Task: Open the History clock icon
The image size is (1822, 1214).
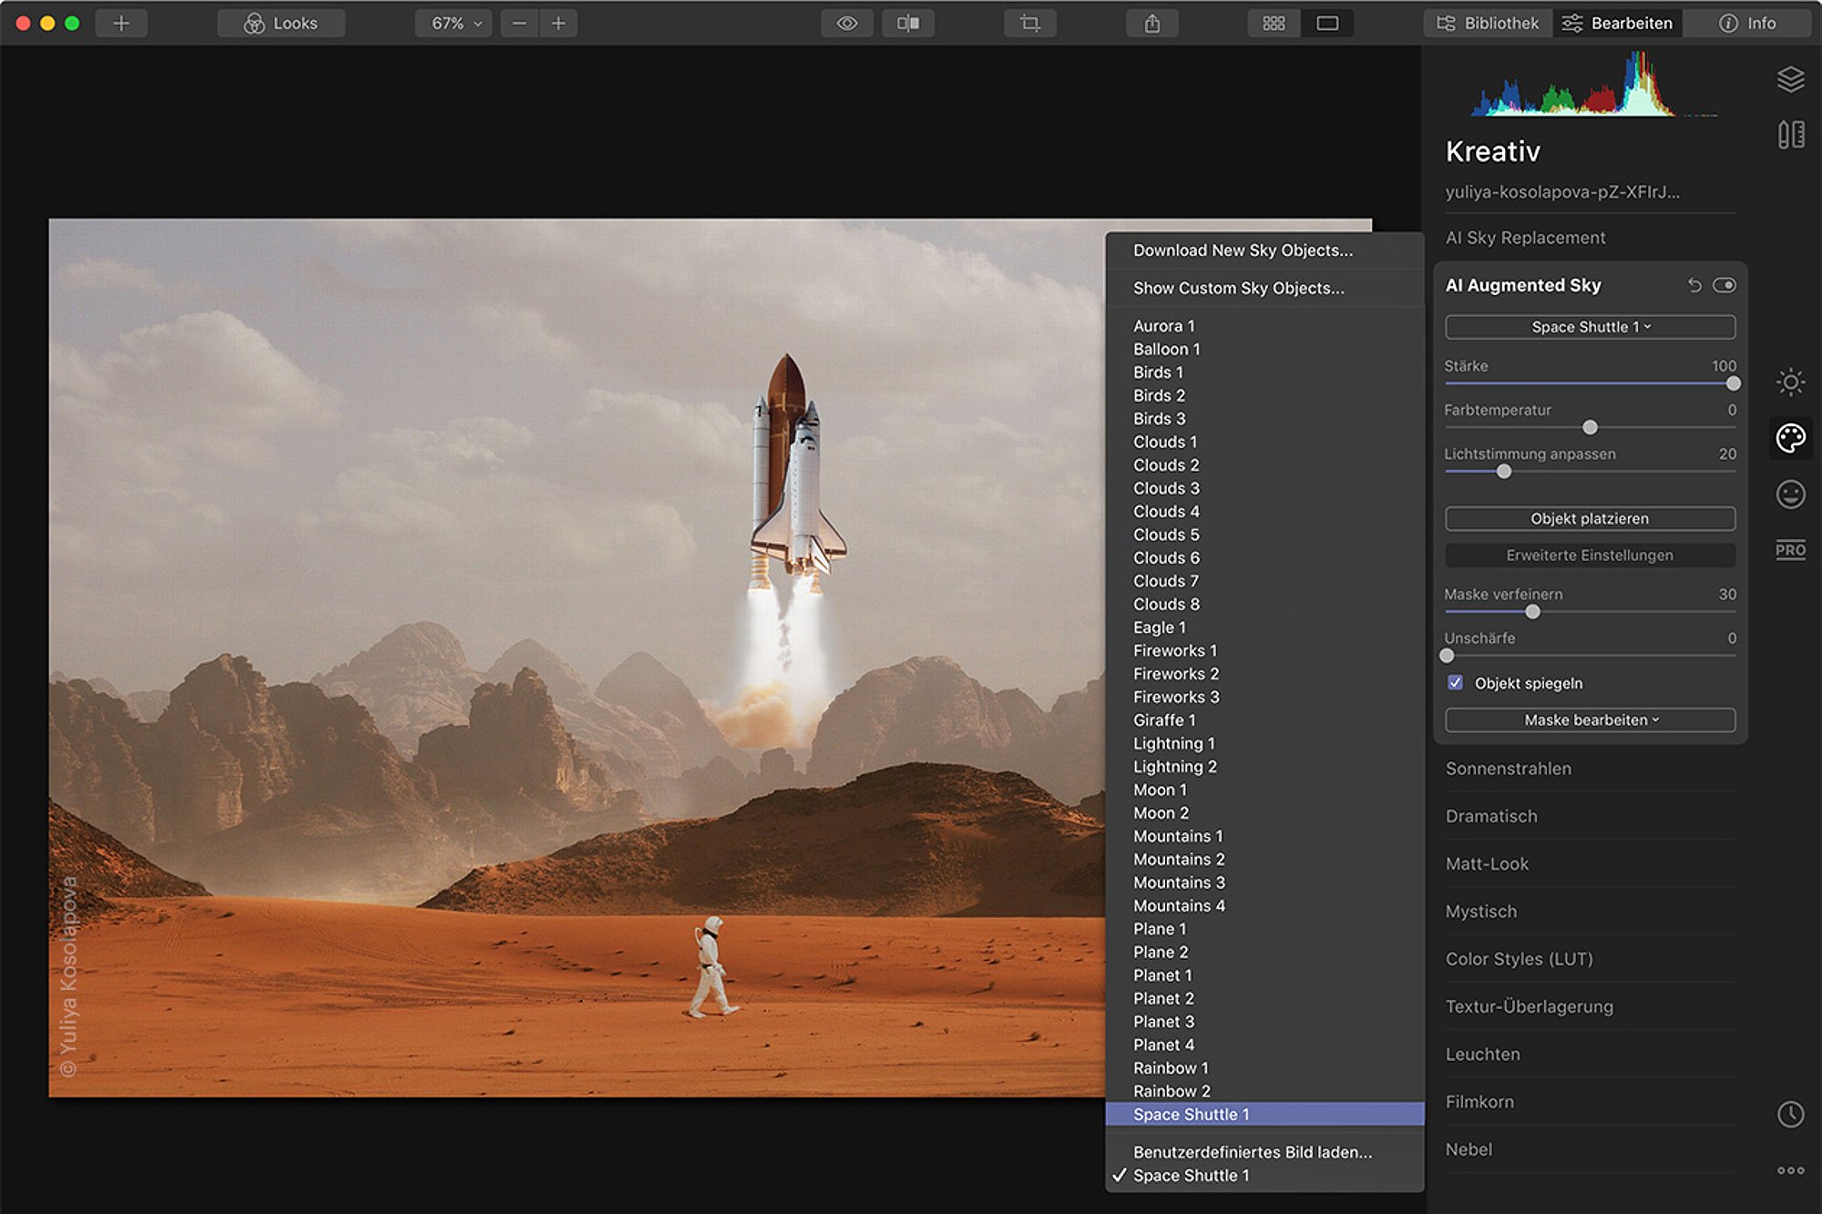Action: click(x=1790, y=1114)
